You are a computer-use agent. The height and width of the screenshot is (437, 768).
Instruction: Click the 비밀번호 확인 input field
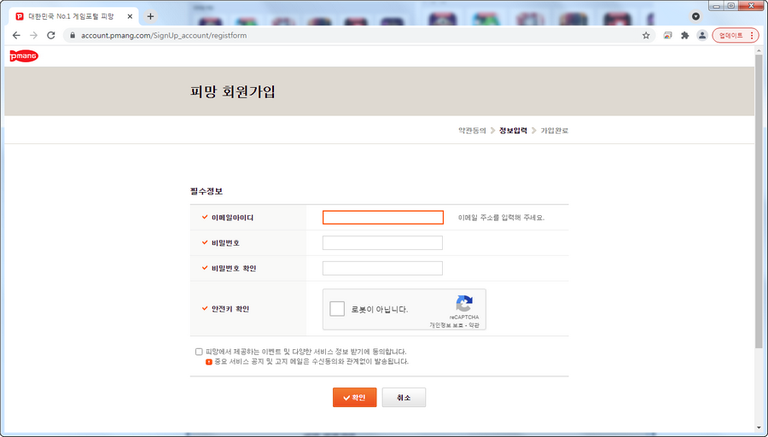(x=382, y=268)
